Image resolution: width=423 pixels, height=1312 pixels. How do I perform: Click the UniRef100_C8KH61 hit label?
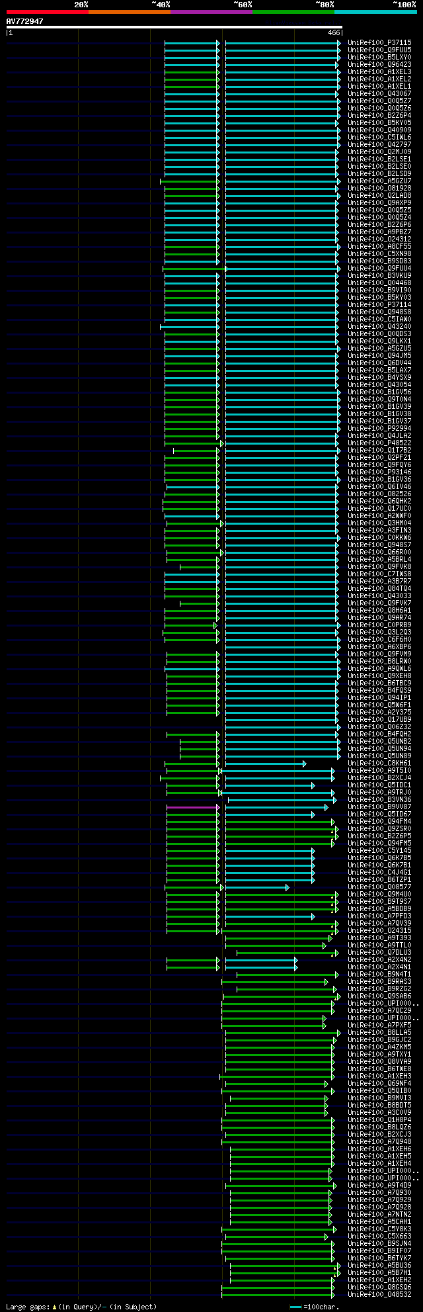pyautogui.click(x=379, y=764)
